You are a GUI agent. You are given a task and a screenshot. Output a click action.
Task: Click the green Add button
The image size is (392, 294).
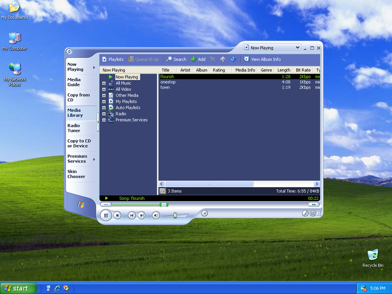pyautogui.click(x=198, y=59)
